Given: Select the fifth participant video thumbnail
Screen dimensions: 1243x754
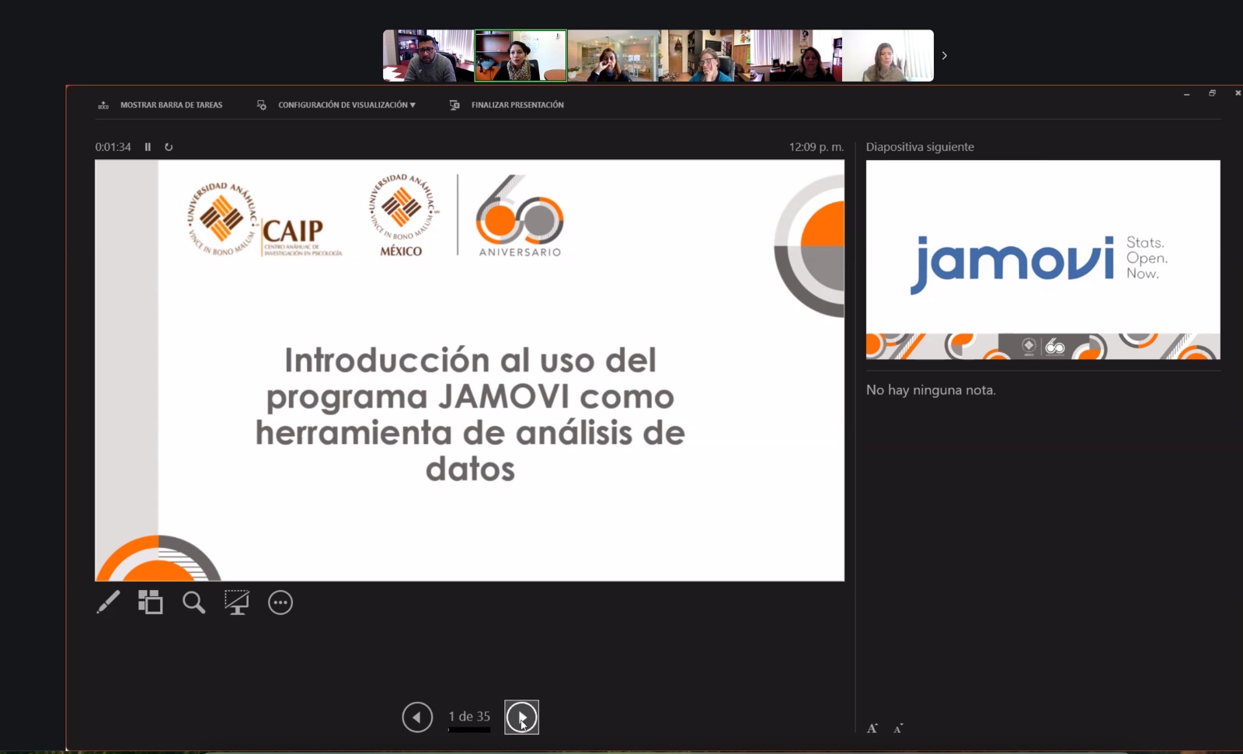Looking at the screenshot, I should click(796, 56).
